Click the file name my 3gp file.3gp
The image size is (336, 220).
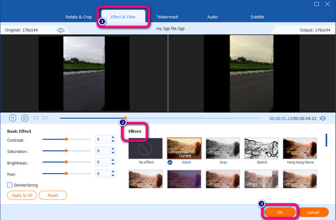point(170,28)
